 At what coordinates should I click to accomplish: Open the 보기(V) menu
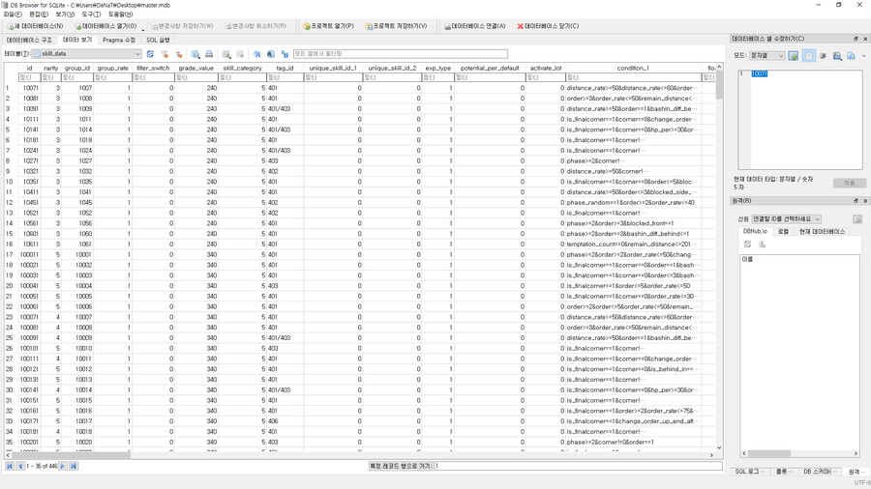65,14
